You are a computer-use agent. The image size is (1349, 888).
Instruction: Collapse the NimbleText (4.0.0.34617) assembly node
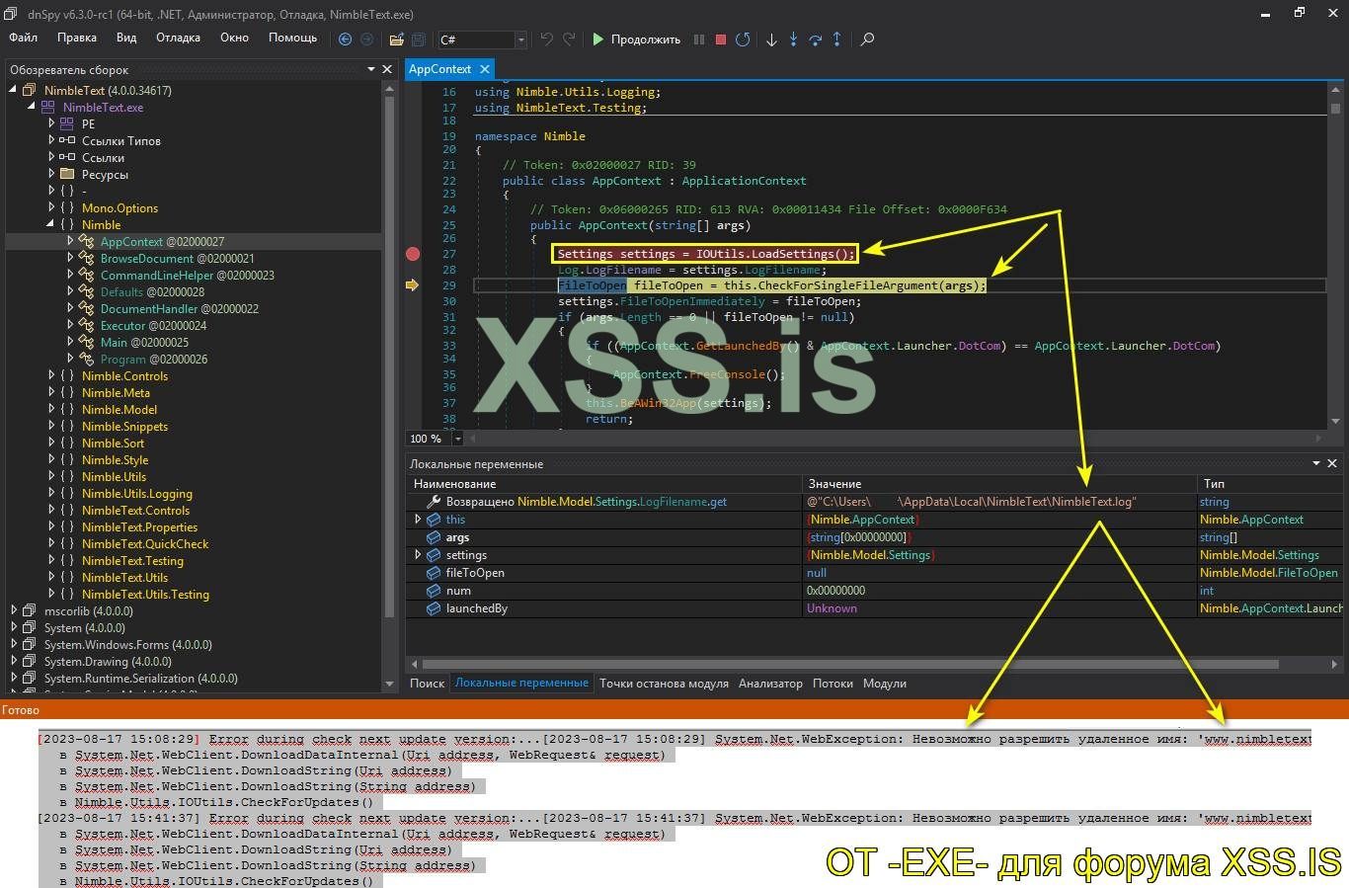pos(14,90)
